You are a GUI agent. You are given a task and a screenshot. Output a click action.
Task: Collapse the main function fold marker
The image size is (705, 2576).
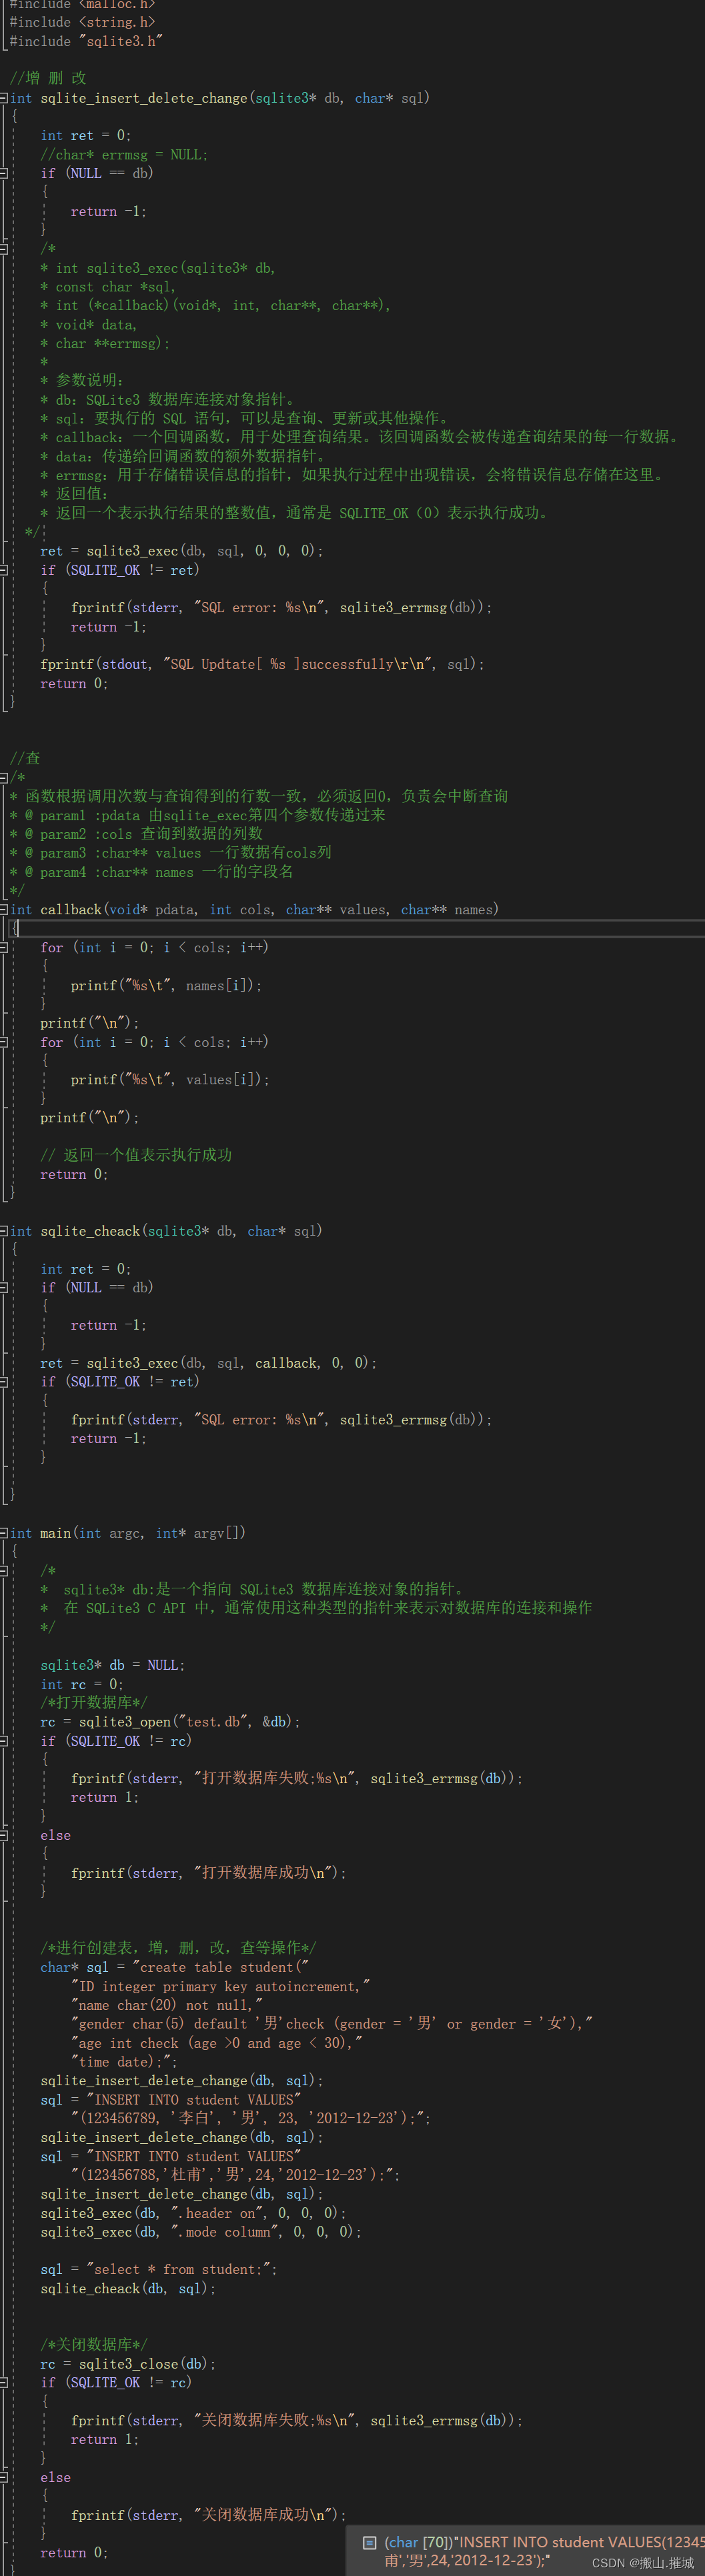(4, 1533)
